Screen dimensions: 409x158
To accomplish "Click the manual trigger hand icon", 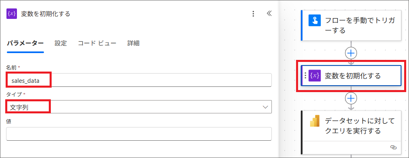I will pos(314,20).
